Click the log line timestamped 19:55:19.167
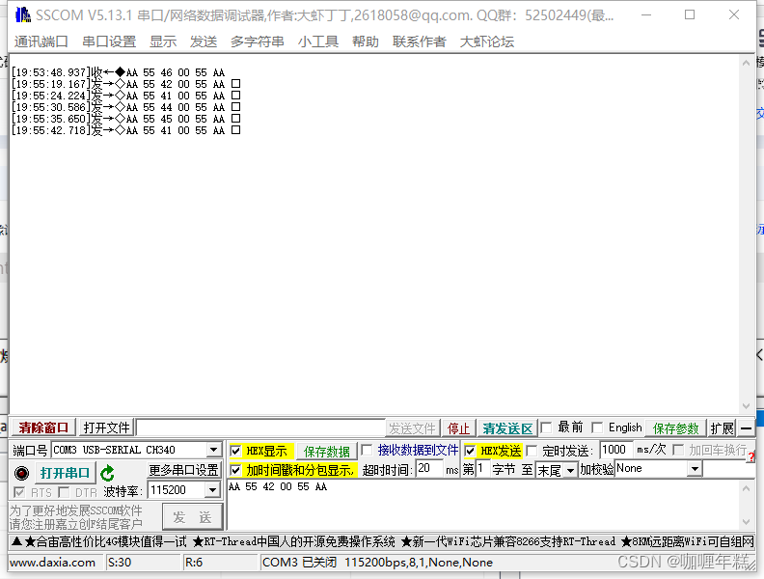The image size is (764, 579). [x=126, y=84]
